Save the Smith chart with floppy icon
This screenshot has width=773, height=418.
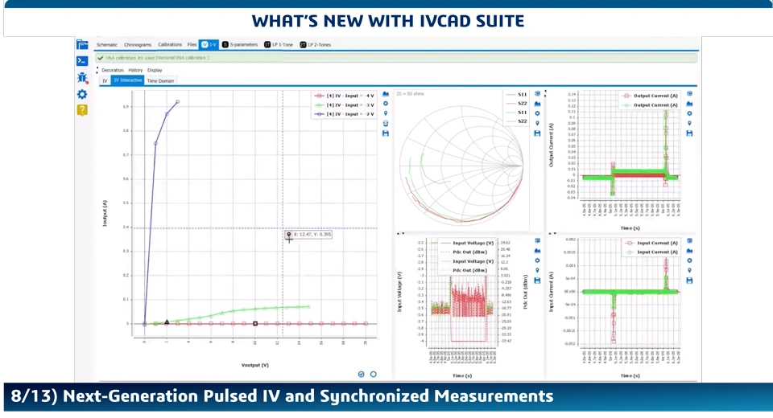coord(537,133)
